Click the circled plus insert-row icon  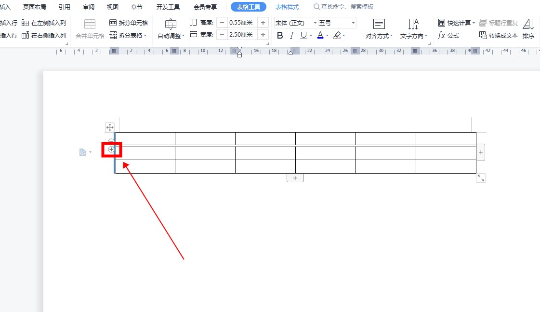[x=111, y=149]
